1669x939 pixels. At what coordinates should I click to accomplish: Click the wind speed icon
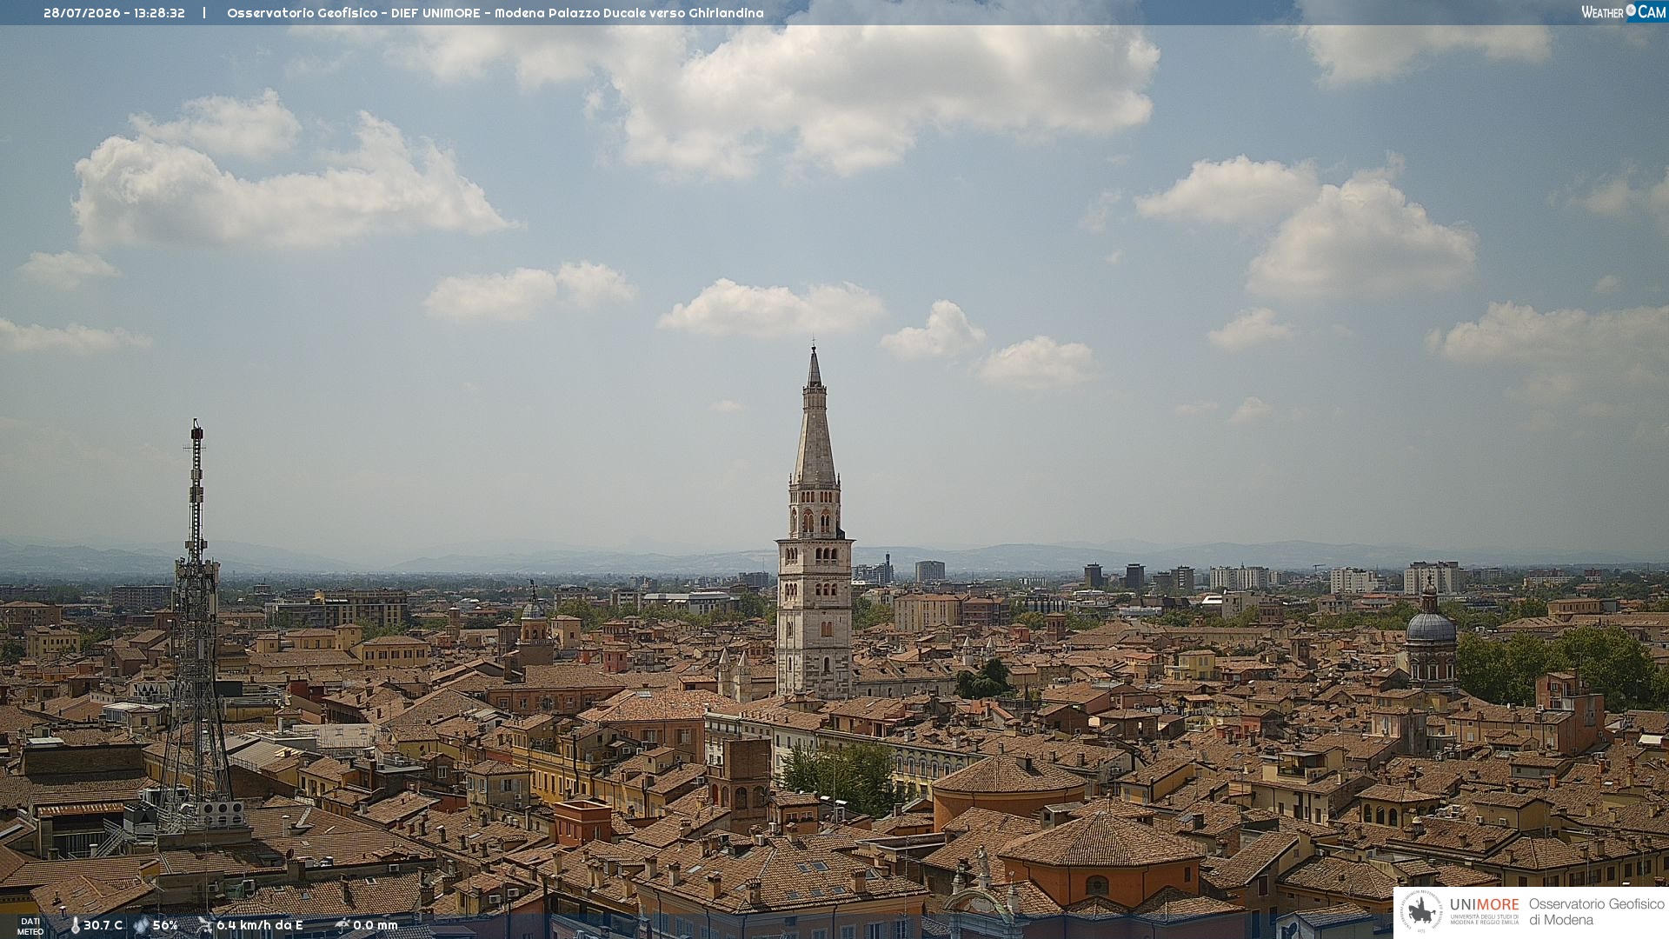click(x=204, y=925)
